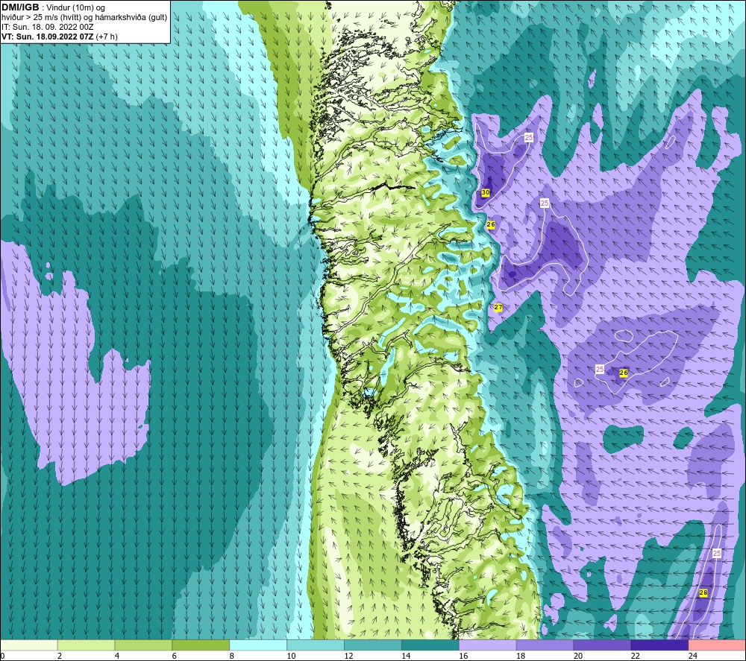746x661 pixels.
Task: Click the legend scale value 14
Action: tap(406, 656)
